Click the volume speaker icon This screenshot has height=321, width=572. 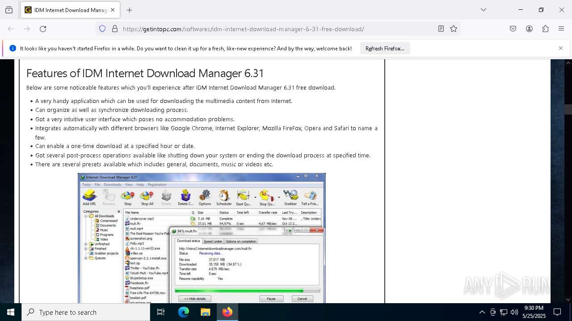pos(514,312)
